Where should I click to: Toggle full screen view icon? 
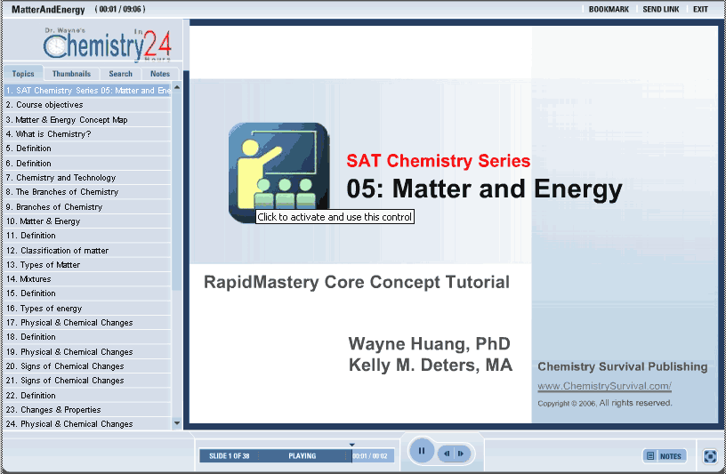tap(709, 456)
